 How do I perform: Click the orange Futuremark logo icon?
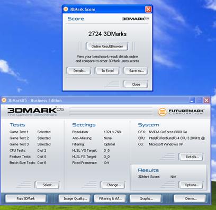162,112
